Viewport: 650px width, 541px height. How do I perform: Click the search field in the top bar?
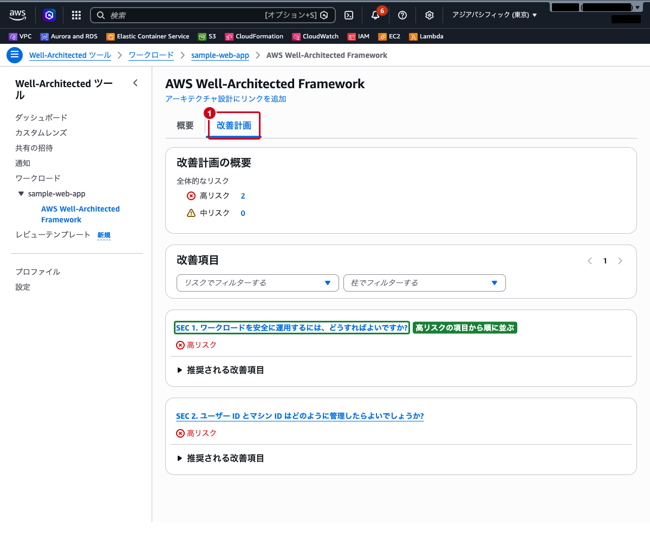point(212,15)
